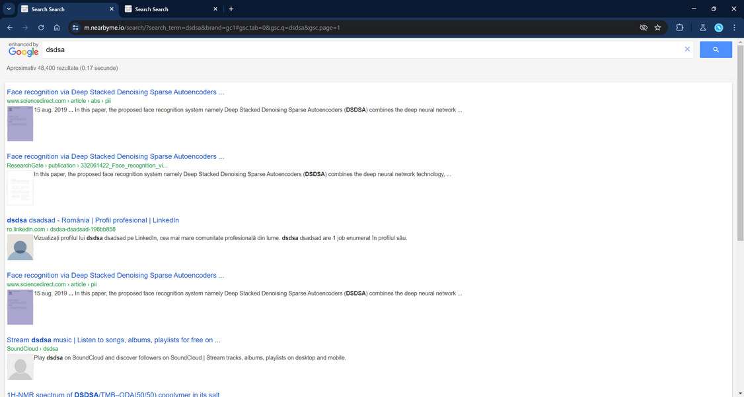Reload the current page
The height and width of the screenshot is (397, 744).
pyautogui.click(x=41, y=28)
